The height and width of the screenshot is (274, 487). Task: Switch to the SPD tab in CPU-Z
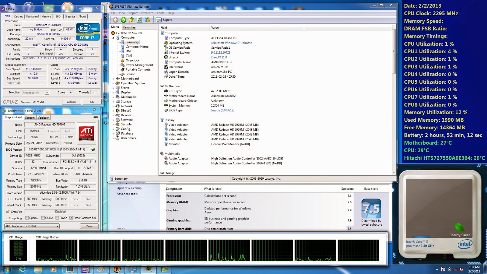(58, 16)
